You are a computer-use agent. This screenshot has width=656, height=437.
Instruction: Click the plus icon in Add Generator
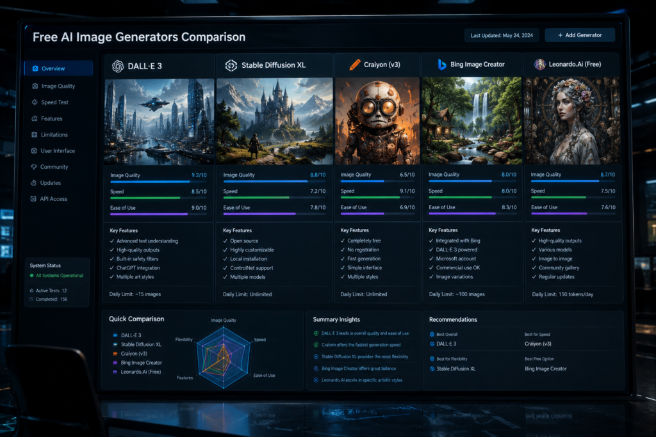coord(560,36)
